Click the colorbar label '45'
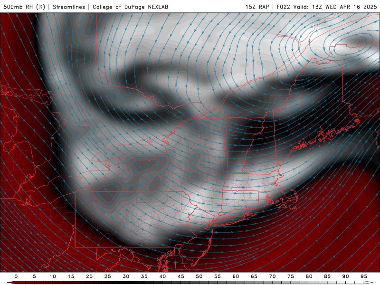380x285 pixels. (x=181, y=276)
